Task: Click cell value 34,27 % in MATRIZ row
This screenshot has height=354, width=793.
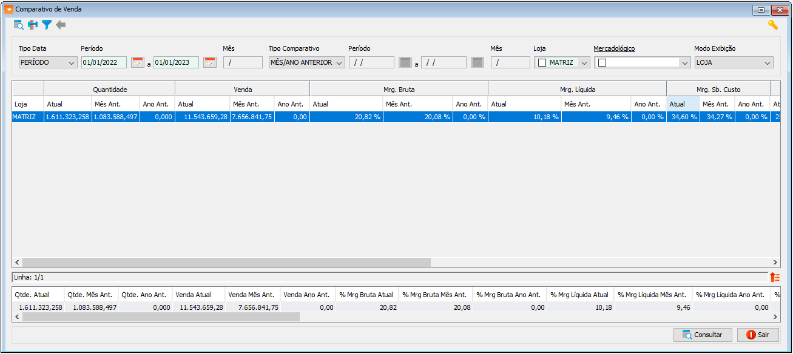Action: 717,117
